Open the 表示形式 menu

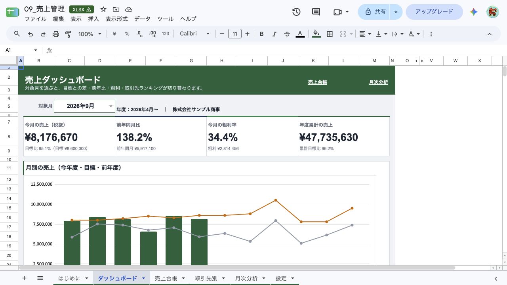pyautogui.click(x=116, y=19)
